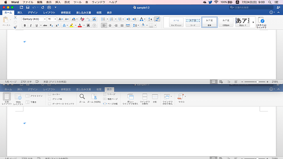
Task: Click the Cut scissors icon
Action: coord(15,17)
